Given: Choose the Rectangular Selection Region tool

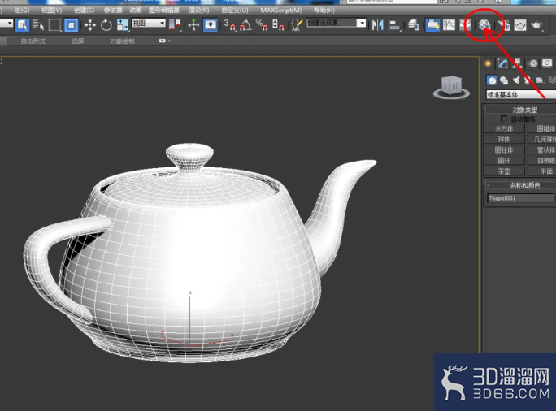Looking at the screenshot, I should point(54,25).
